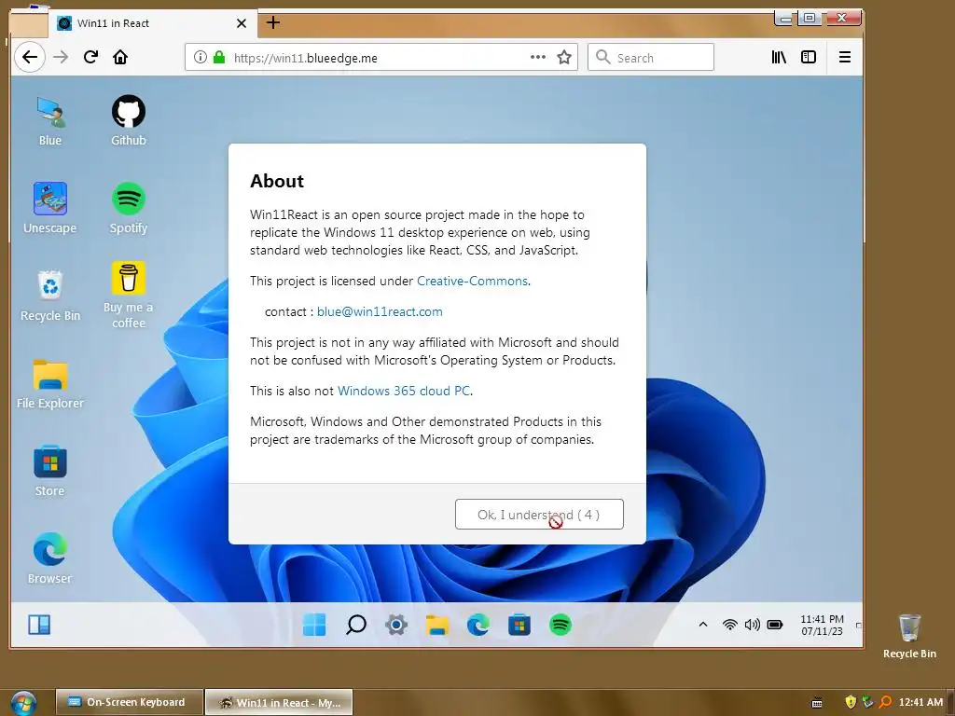Image resolution: width=955 pixels, height=716 pixels.
Task: Open the blue@win11react.com contact link
Action: click(x=380, y=311)
